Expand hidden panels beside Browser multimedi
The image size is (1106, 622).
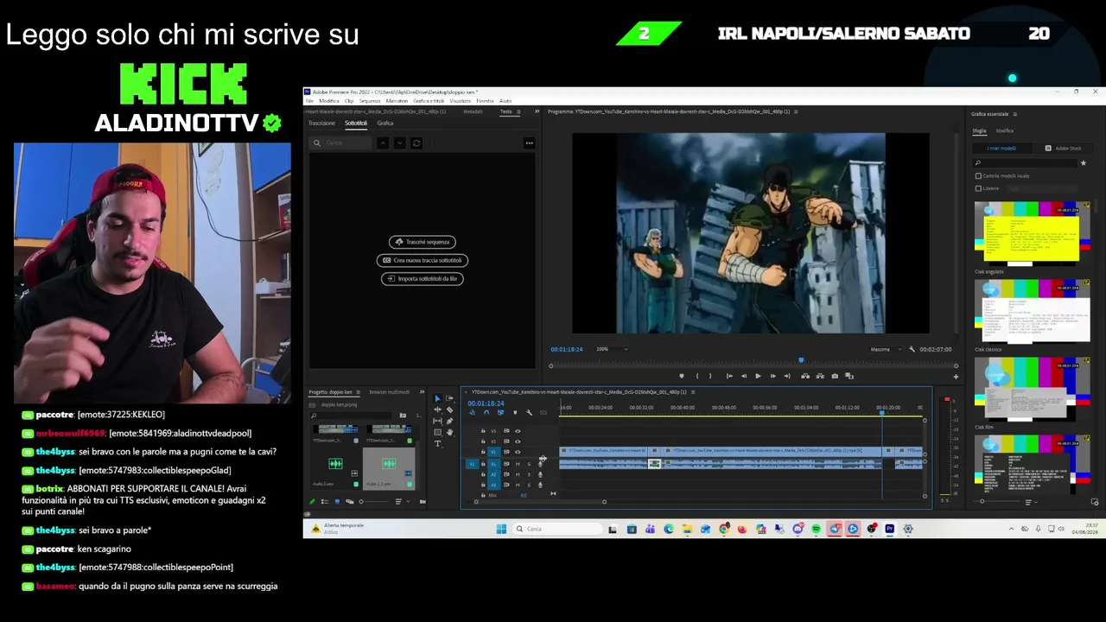[423, 392]
